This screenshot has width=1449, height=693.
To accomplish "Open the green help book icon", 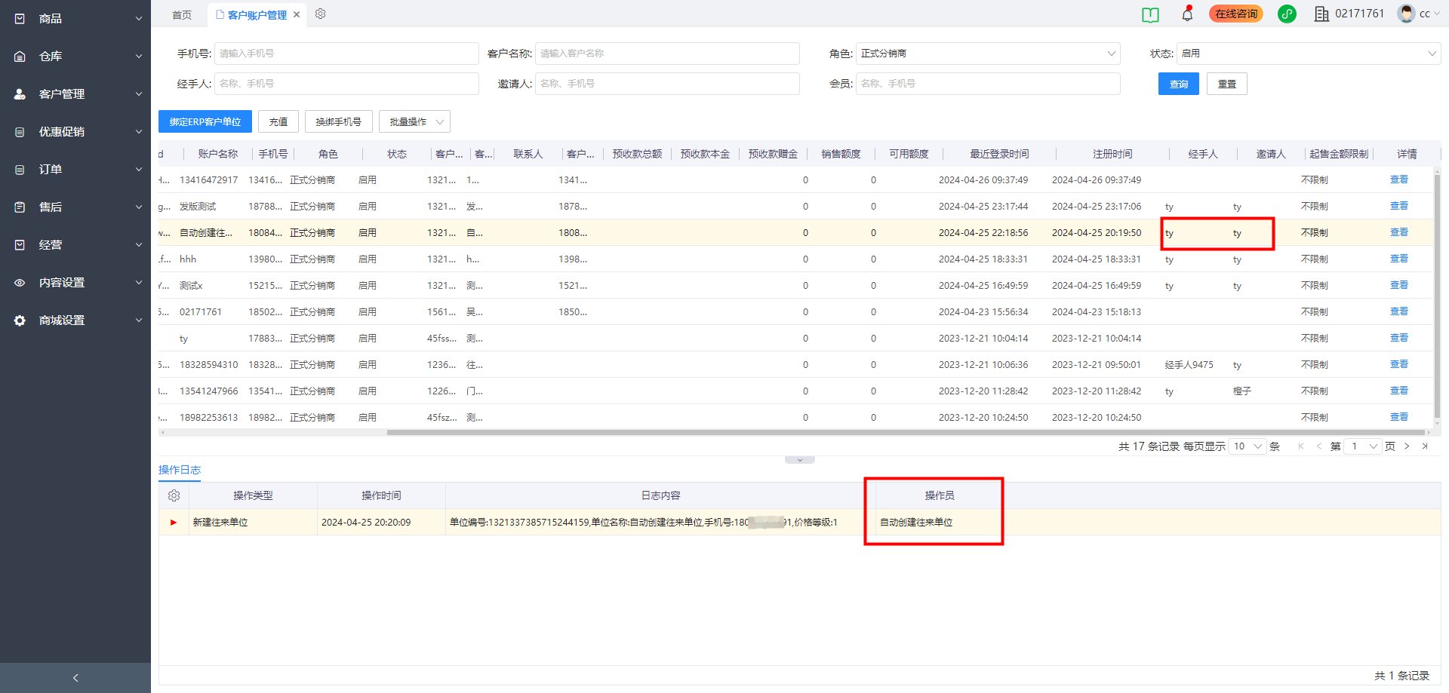I will coord(1150,14).
